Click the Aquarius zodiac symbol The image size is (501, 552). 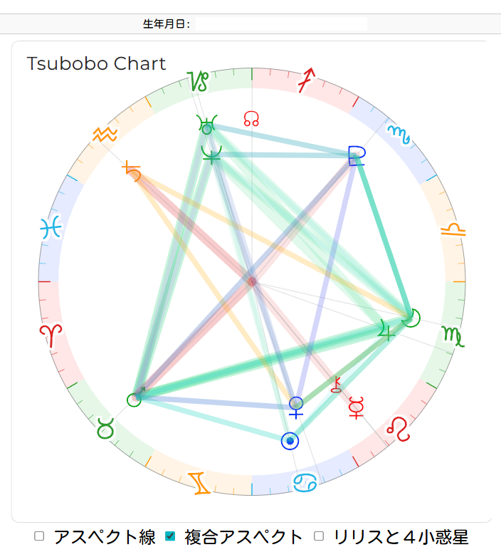[105, 134]
